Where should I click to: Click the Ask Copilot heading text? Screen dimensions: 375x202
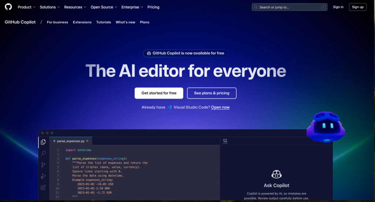(276, 186)
